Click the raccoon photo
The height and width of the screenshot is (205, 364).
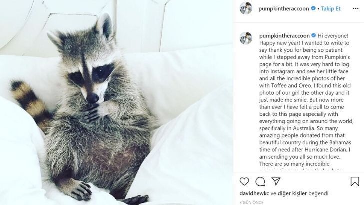tap(116, 102)
